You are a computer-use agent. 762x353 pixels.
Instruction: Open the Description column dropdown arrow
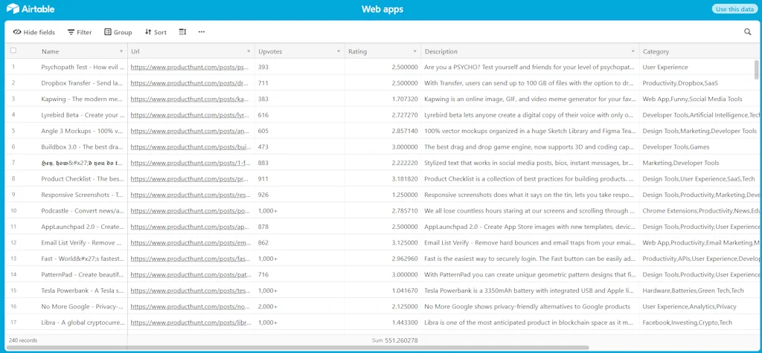[x=633, y=51]
